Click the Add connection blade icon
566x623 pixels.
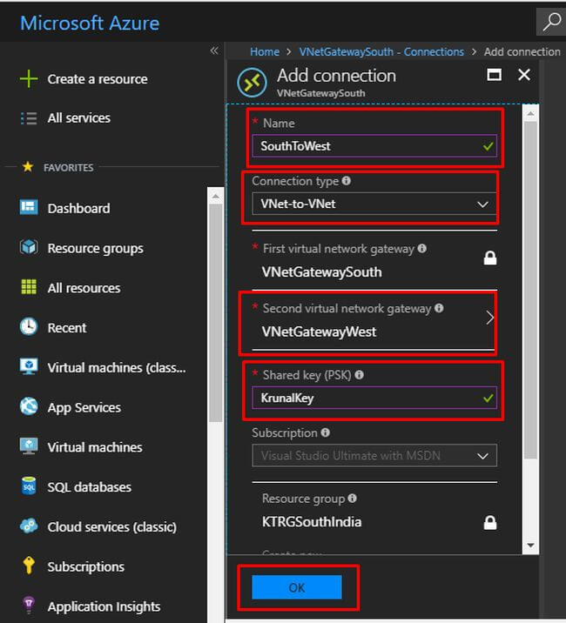point(252,83)
